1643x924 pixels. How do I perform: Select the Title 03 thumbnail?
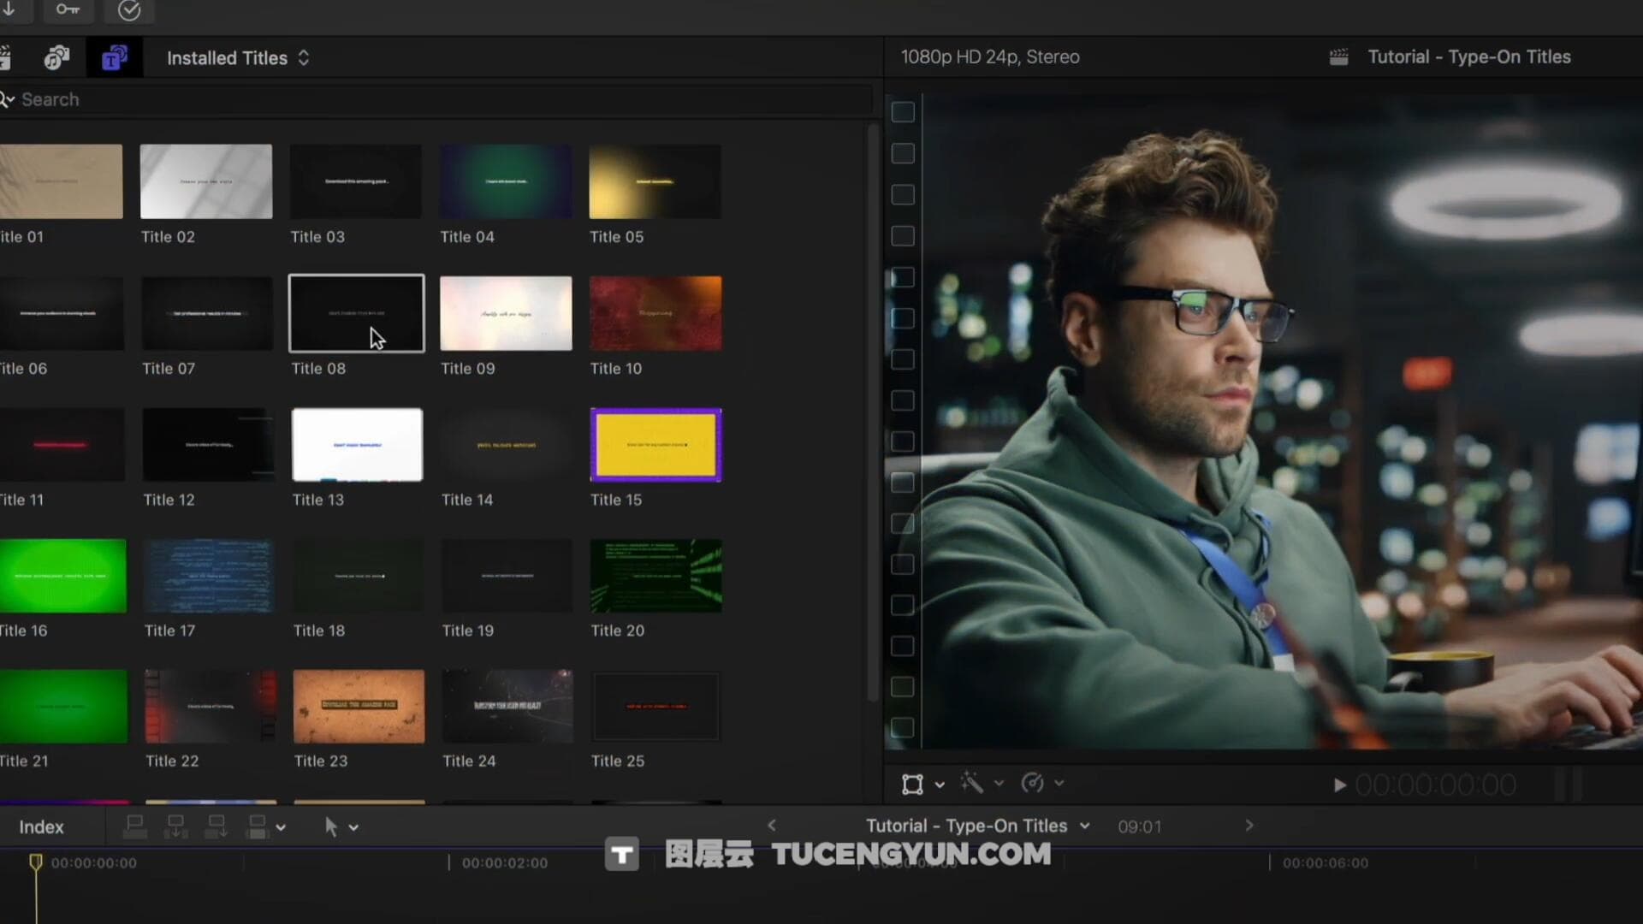click(356, 181)
